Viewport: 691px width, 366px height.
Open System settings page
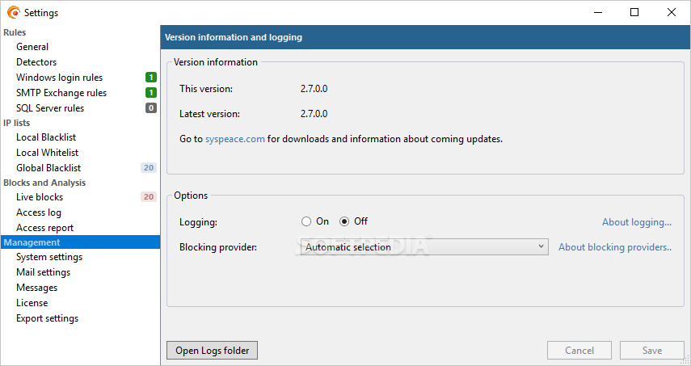[49, 257]
